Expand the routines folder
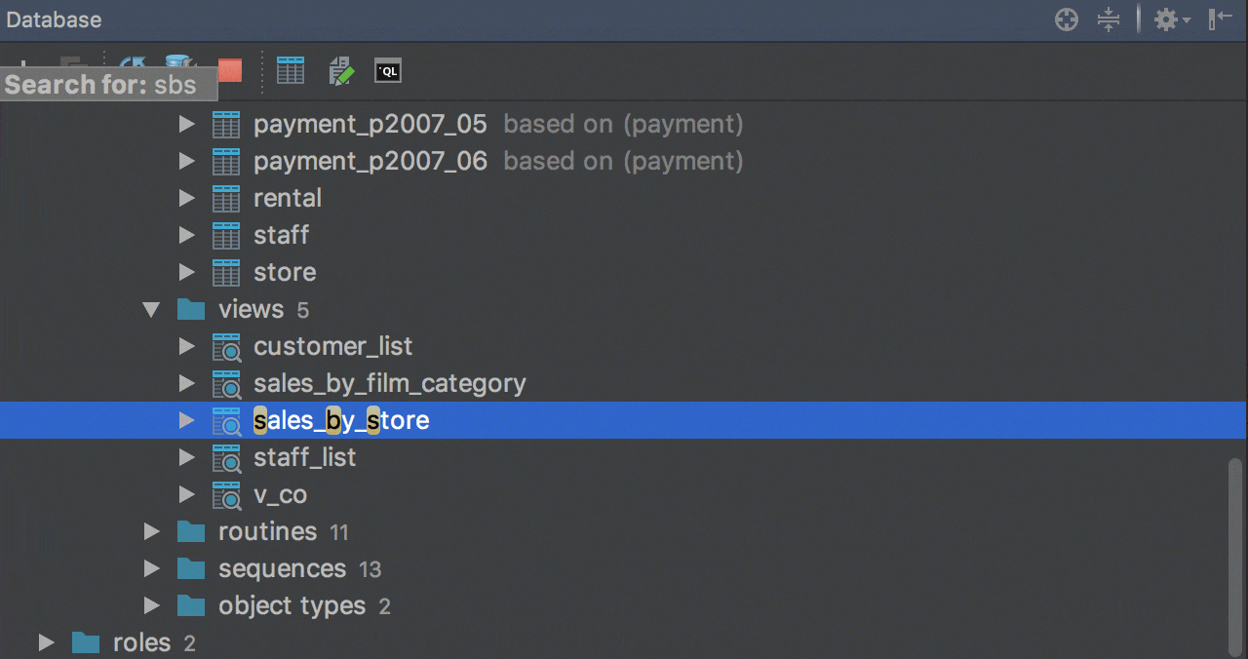 click(151, 532)
